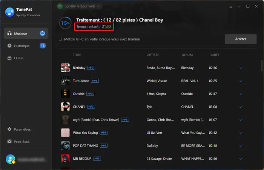Select the artist J Hus, Skepta cell
Screen dimensions: 264x170
(x=156, y=94)
